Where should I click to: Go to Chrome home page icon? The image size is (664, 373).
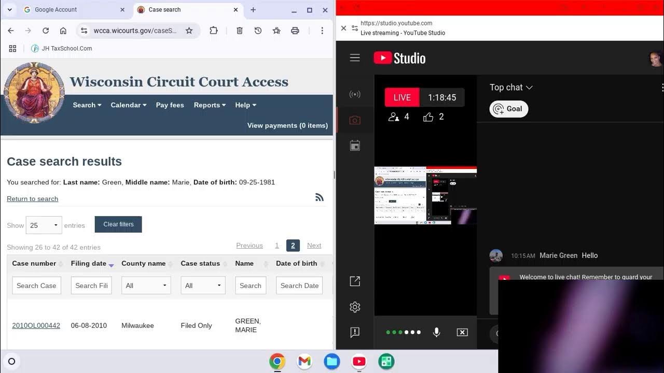tap(63, 31)
